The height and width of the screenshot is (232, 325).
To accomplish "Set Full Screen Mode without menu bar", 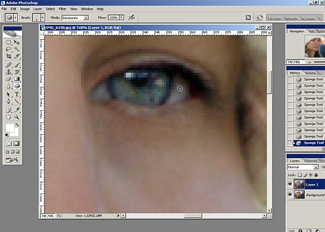I will (x=18, y=152).
